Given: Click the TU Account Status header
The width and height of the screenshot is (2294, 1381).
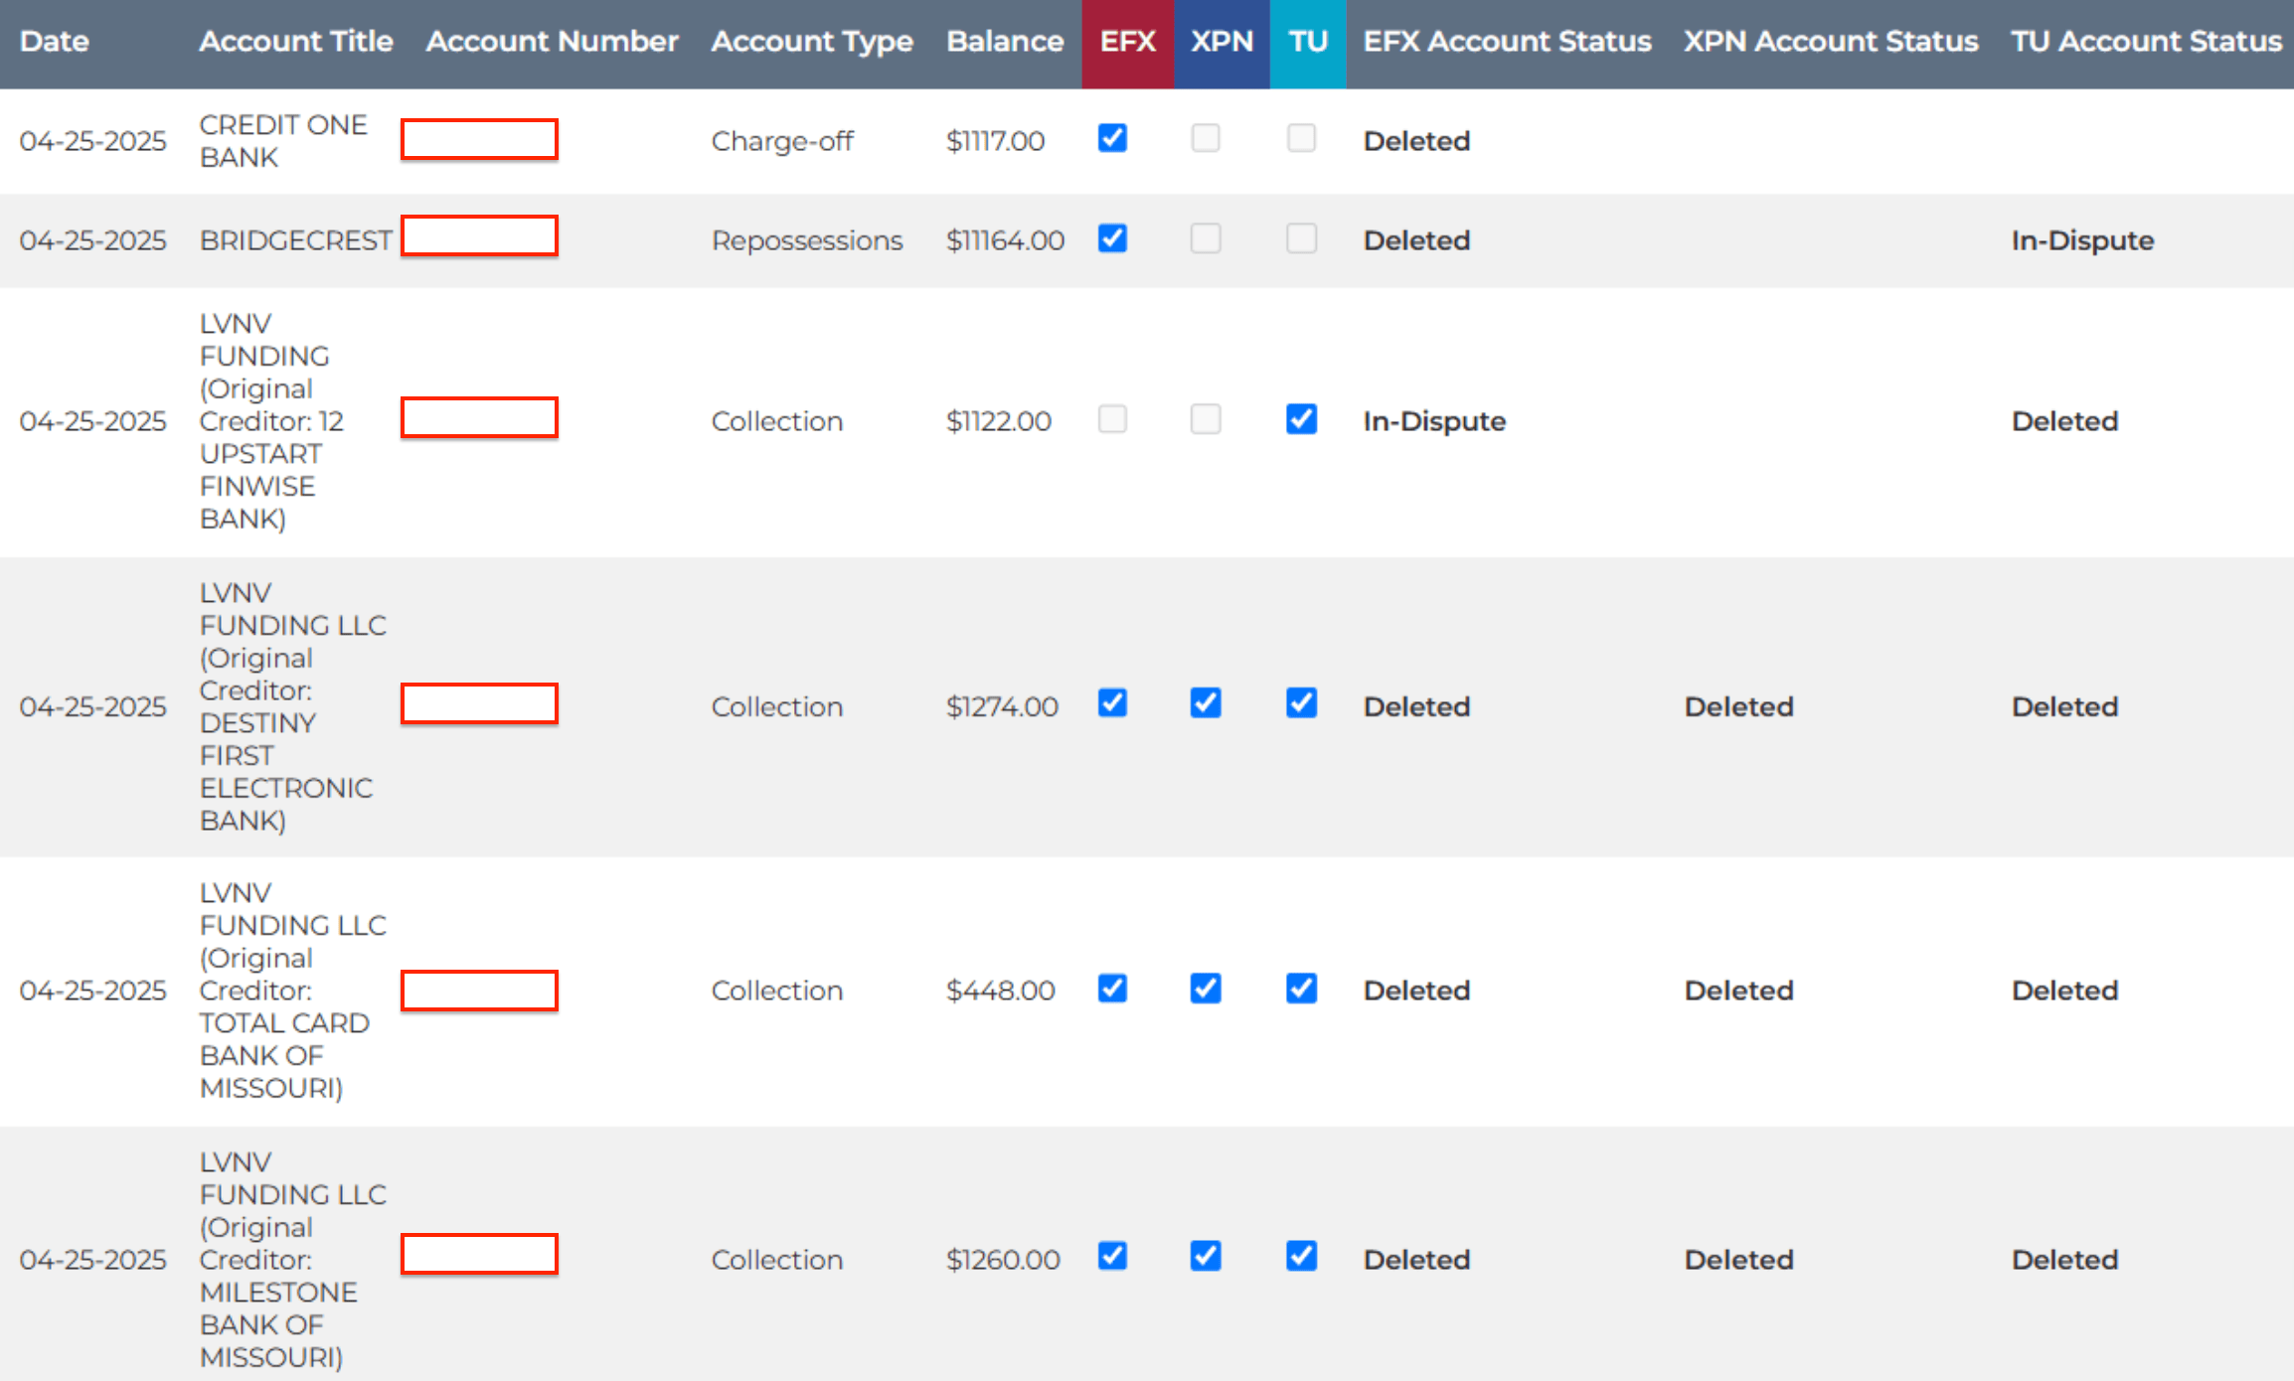Looking at the screenshot, I should [x=2147, y=42].
